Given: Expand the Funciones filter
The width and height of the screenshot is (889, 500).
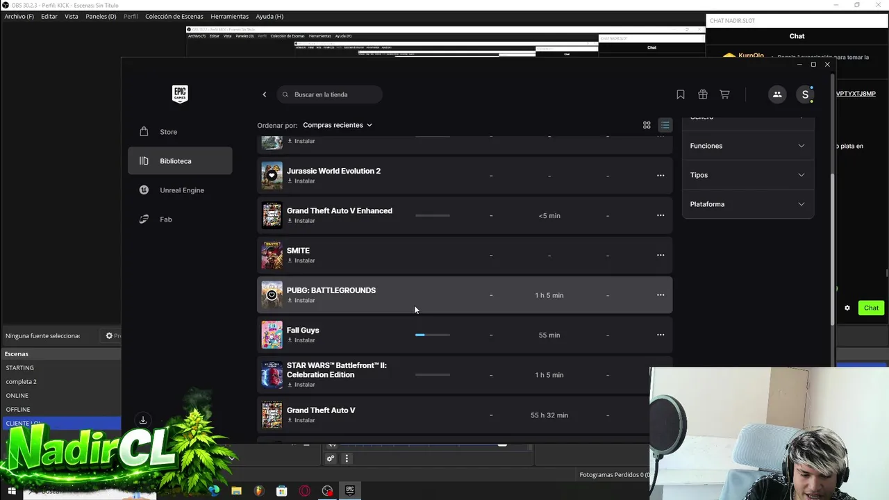Looking at the screenshot, I should 747,146.
